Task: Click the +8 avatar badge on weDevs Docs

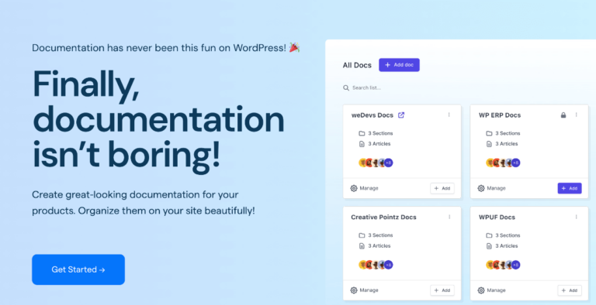Action: 388,163
